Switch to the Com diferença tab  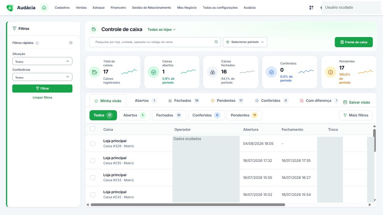[x=319, y=101]
